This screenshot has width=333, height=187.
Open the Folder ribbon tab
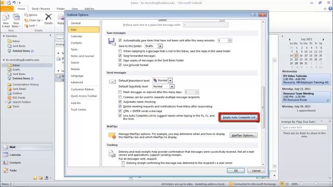point(60,9)
